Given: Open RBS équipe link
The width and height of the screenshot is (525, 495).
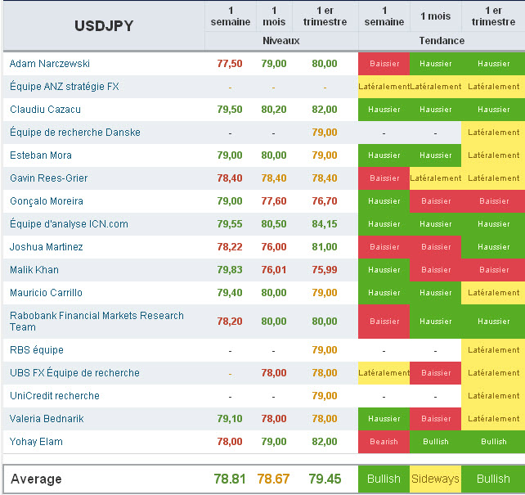Looking at the screenshot, I should [x=37, y=350].
